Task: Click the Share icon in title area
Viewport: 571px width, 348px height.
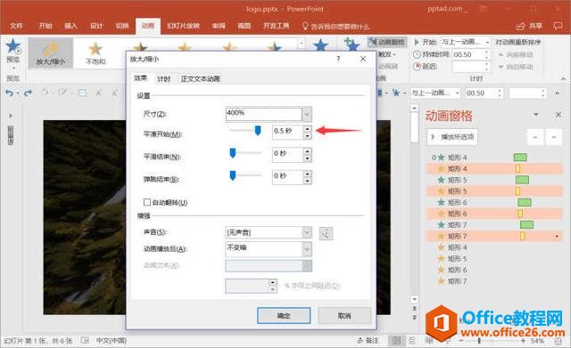Action: (521, 26)
